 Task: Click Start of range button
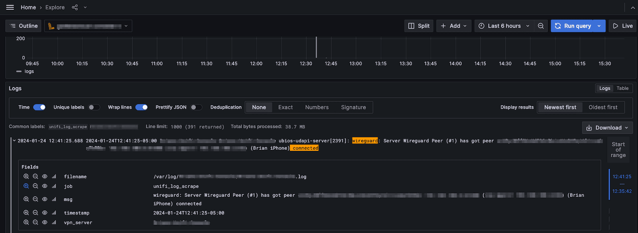click(x=618, y=150)
